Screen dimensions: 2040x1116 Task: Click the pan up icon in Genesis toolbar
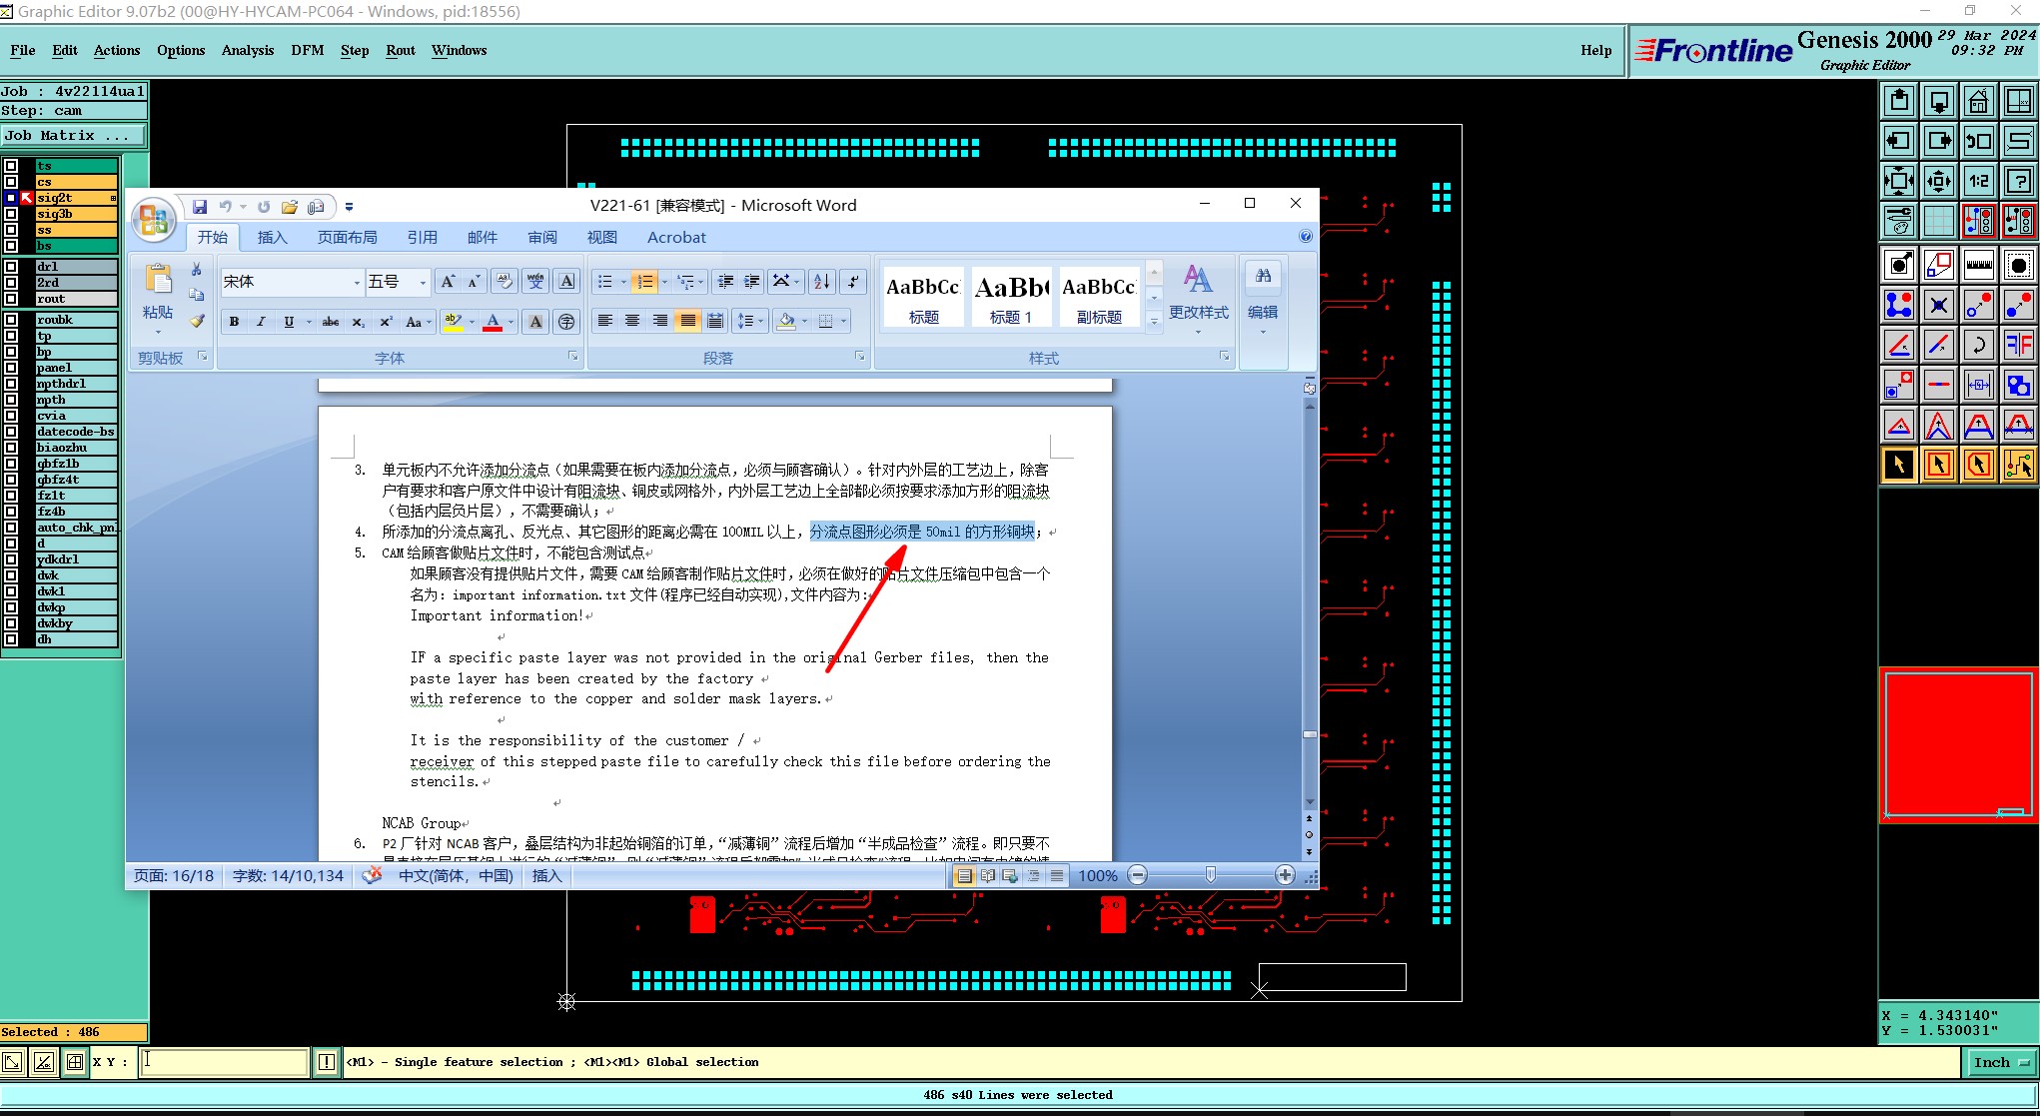(1898, 101)
